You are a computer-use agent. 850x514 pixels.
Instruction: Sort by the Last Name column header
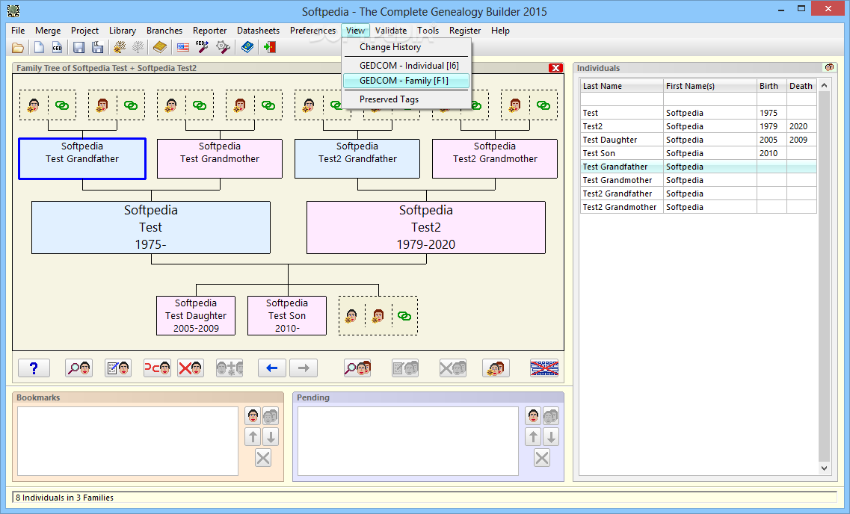coord(622,86)
